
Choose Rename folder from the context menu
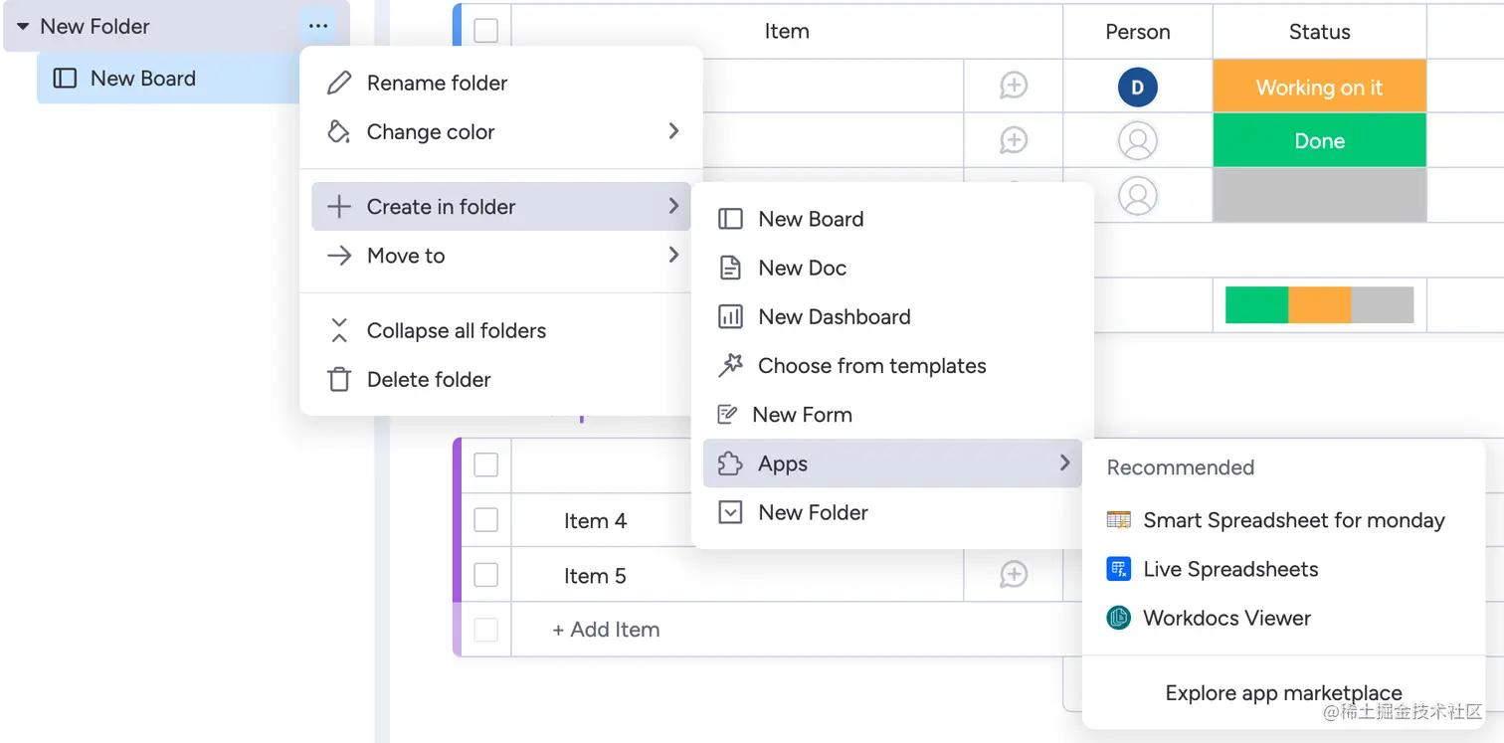coord(437,83)
